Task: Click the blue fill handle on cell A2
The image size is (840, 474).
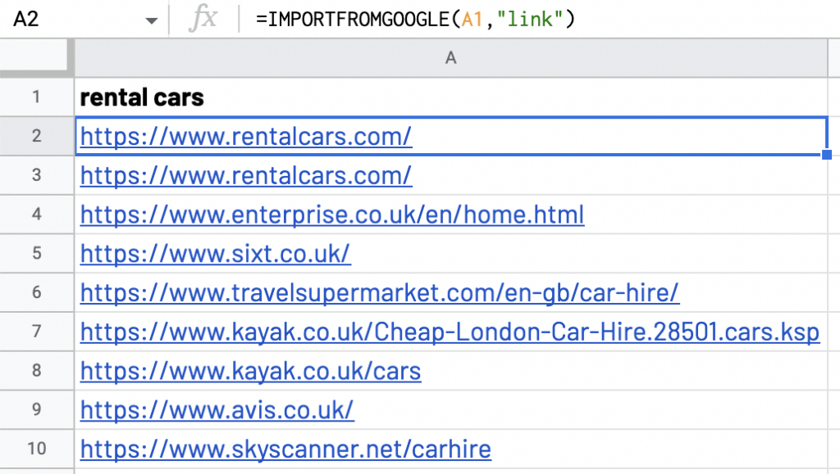Action: click(828, 155)
